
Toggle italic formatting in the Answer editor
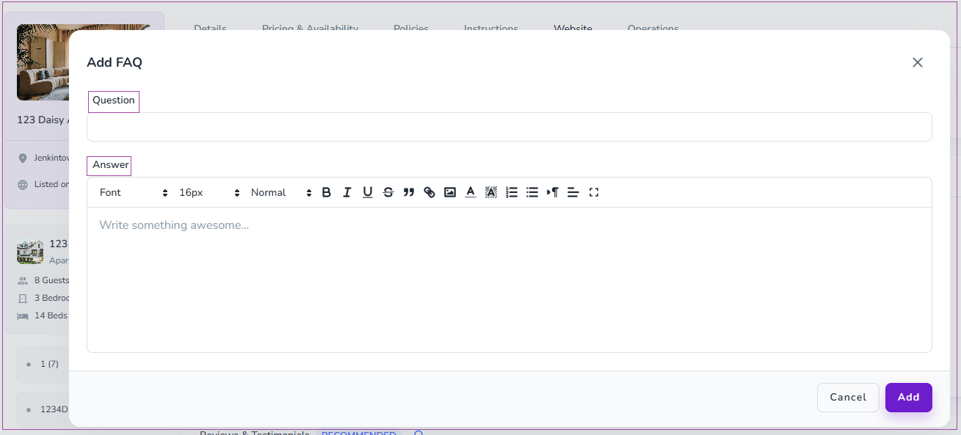click(x=347, y=192)
